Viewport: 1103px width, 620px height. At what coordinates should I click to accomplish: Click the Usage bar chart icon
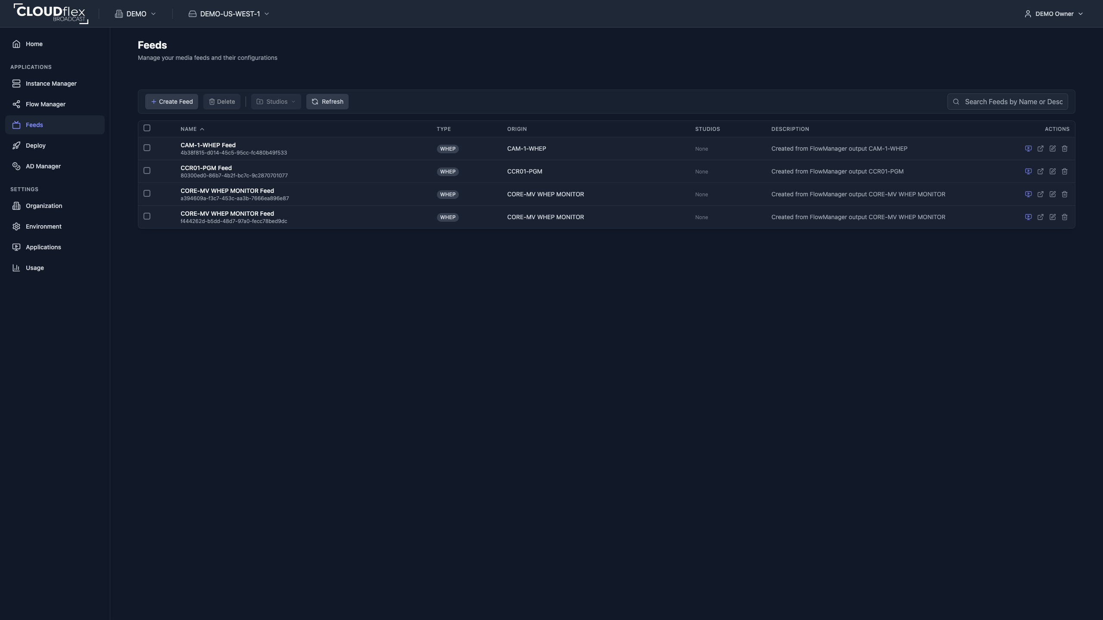click(16, 268)
